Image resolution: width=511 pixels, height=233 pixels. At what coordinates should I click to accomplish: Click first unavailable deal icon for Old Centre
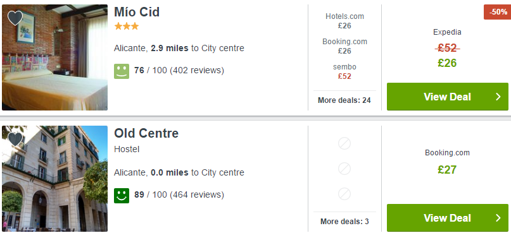pos(344,143)
